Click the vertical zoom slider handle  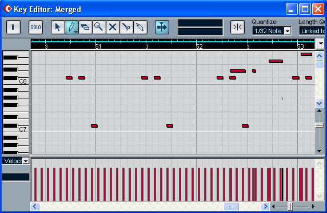click(320, 125)
